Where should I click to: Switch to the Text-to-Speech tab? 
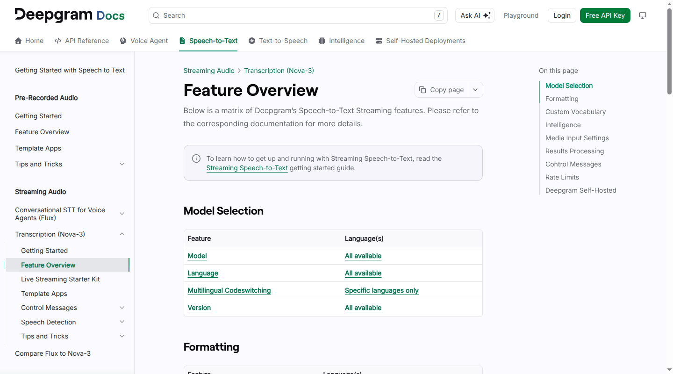click(278, 41)
